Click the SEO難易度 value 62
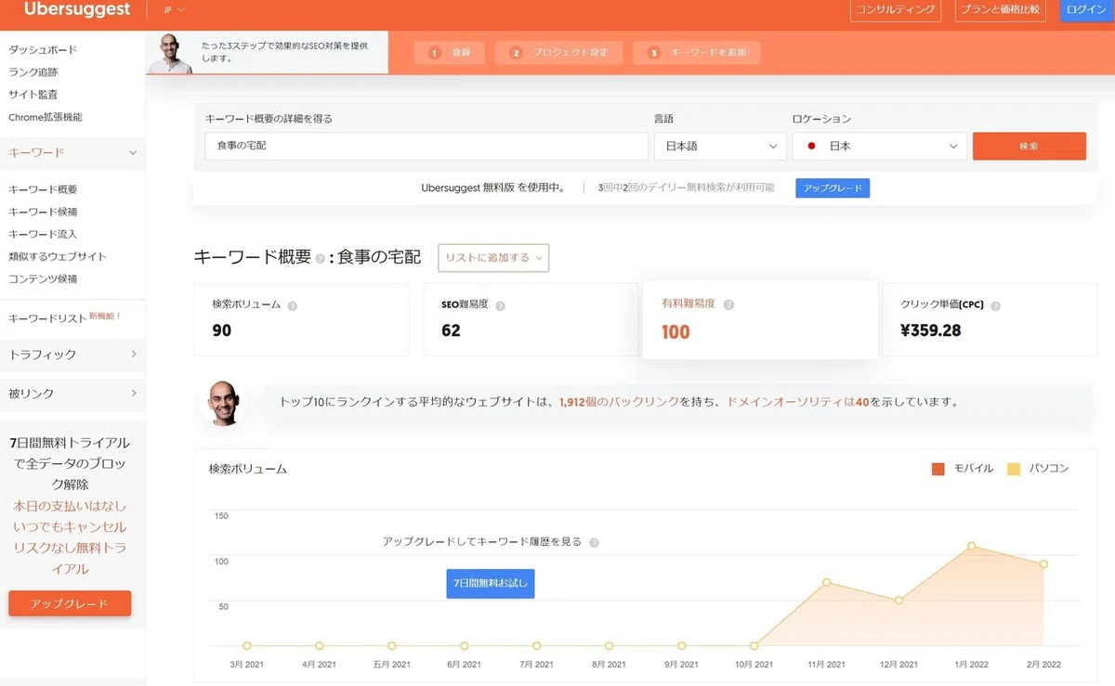This screenshot has height=686, width=1115. click(x=451, y=330)
